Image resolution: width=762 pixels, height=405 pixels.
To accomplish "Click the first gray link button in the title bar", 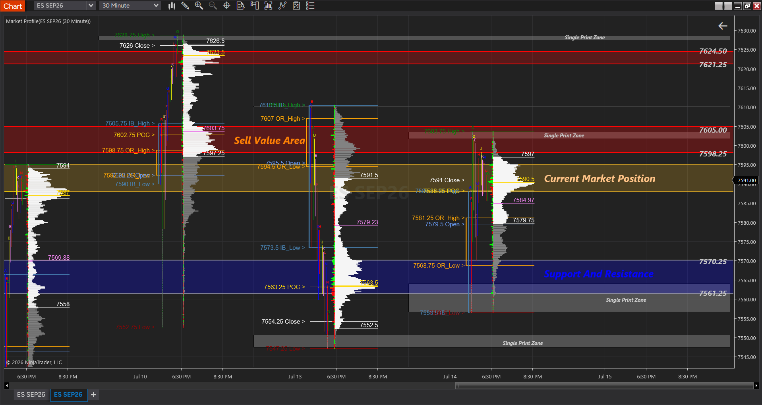I will [719, 6].
